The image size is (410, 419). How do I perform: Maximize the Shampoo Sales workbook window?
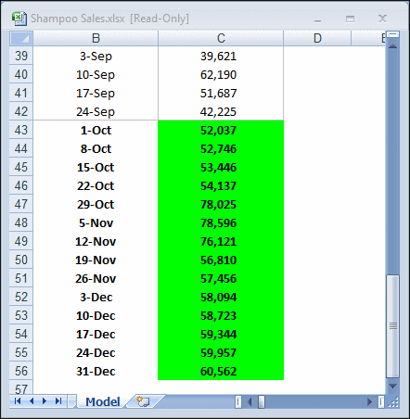click(x=350, y=19)
